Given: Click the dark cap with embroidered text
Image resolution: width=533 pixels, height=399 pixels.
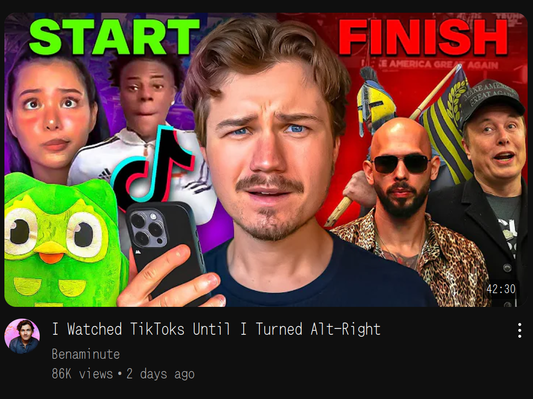Looking at the screenshot, I should 491,100.
